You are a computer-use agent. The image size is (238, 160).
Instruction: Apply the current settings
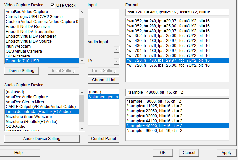click(x=226, y=153)
